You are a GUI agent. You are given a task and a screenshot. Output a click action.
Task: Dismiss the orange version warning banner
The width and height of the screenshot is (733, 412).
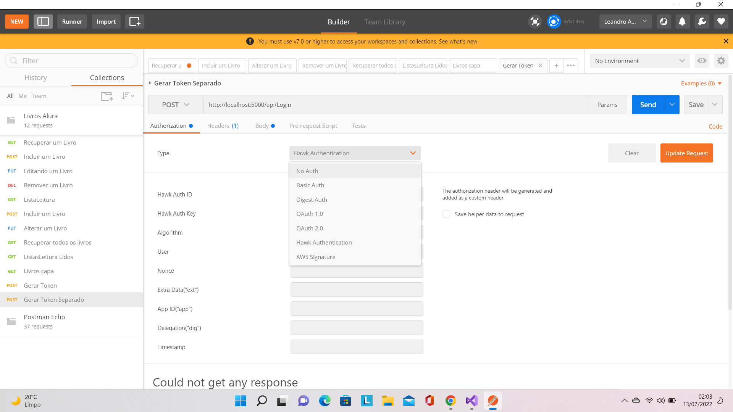click(726, 41)
